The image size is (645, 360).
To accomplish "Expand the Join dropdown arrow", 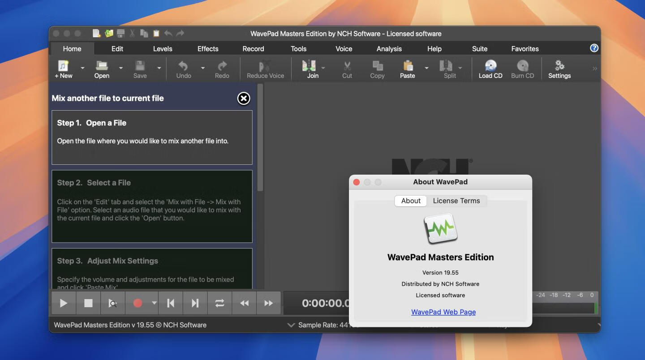I will coord(323,68).
